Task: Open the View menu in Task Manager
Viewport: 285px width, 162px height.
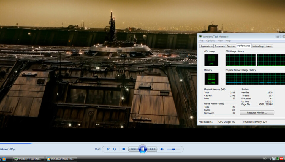Action: (x=220, y=41)
